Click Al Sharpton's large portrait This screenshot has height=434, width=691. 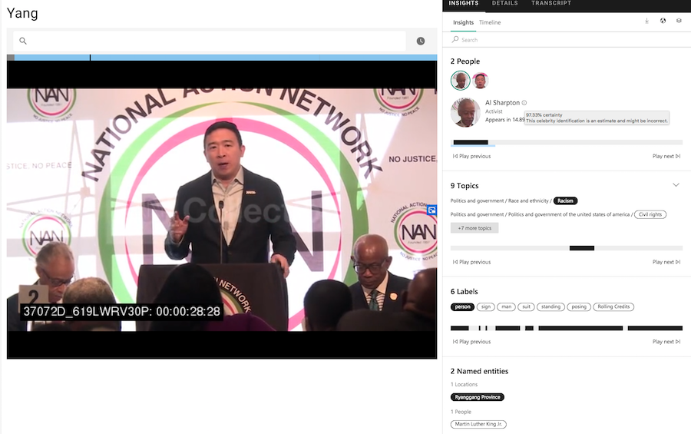click(465, 112)
